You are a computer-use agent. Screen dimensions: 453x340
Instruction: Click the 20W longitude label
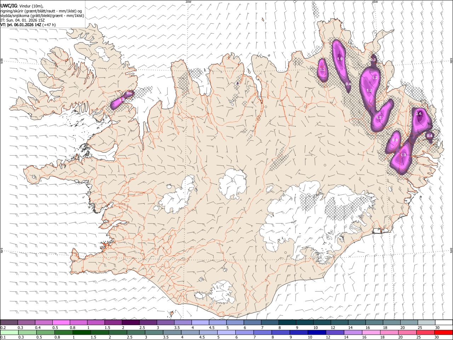[189, 2]
